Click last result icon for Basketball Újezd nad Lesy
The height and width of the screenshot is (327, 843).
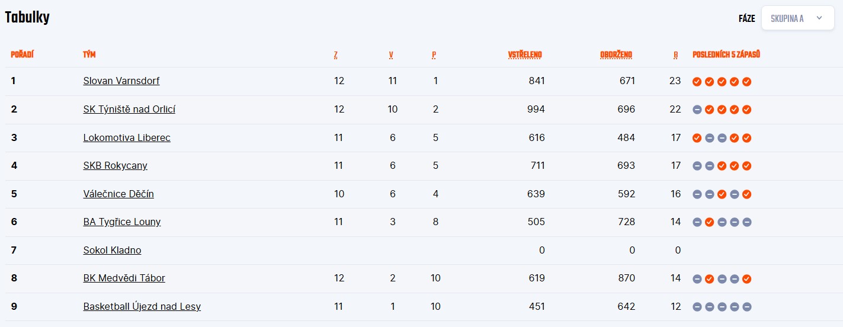[x=747, y=307]
